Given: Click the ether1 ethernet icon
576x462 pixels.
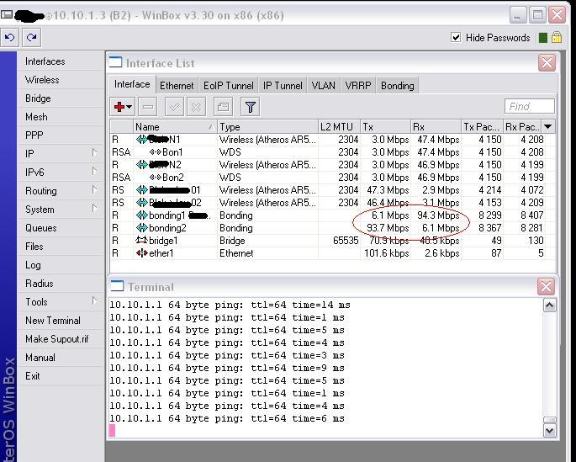Looking at the screenshot, I should click(x=142, y=252).
